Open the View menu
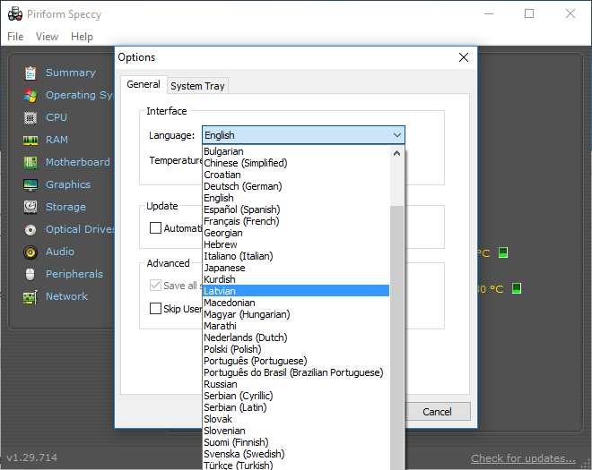The height and width of the screenshot is (470, 592). click(x=47, y=37)
